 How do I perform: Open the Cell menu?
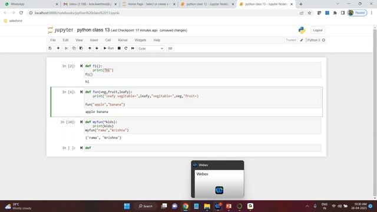pyautogui.click(x=108, y=40)
